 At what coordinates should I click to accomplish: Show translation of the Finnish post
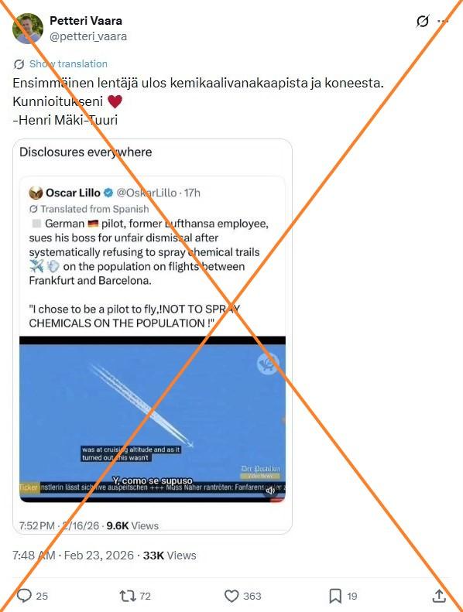pos(68,63)
